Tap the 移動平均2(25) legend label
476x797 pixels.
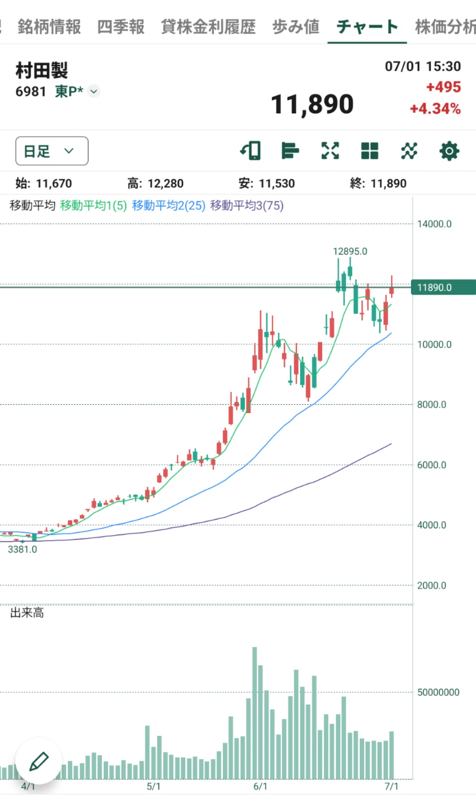(169, 205)
